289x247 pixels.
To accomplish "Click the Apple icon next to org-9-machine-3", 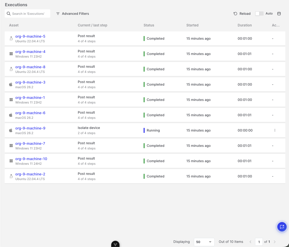I will [x=11, y=84].
